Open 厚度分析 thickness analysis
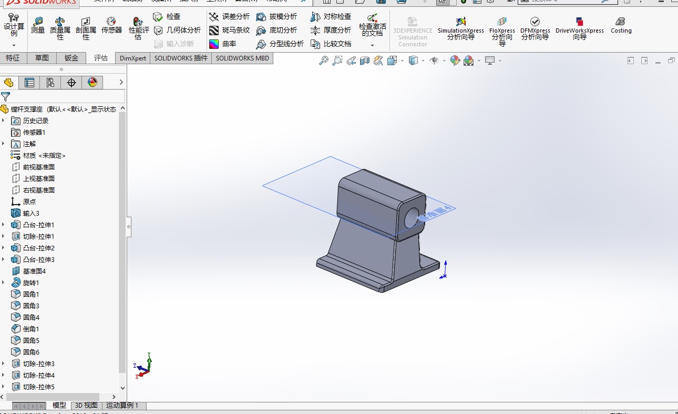The height and width of the screenshot is (414, 678). click(x=331, y=31)
